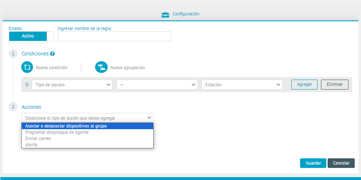Click the Eliminar button
This screenshot has width=361, height=180.
coord(335,84)
